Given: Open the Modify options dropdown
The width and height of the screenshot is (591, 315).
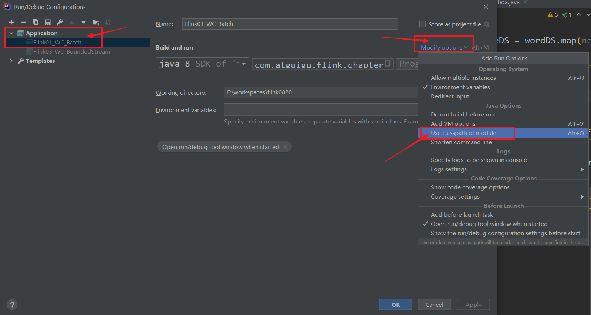Looking at the screenshot, I should point(444,47).
